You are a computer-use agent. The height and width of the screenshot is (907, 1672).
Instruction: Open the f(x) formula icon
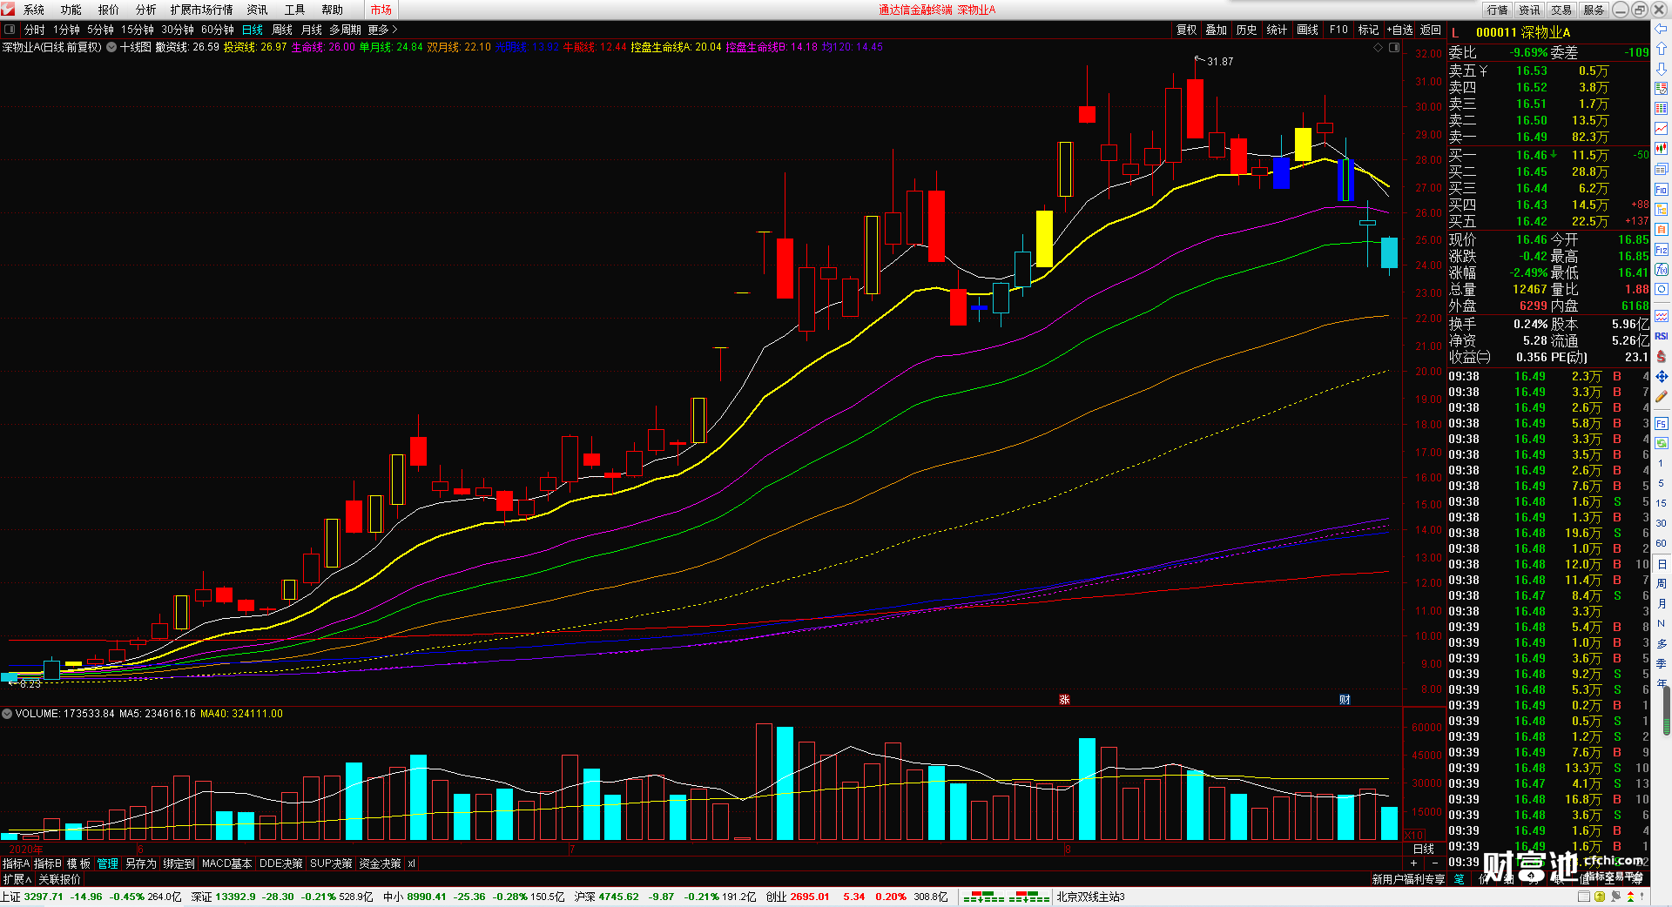[1661, 269]
